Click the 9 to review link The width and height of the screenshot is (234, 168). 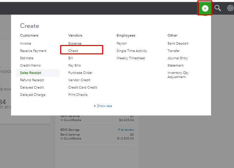pyautogui.click(x=126, y=130)
